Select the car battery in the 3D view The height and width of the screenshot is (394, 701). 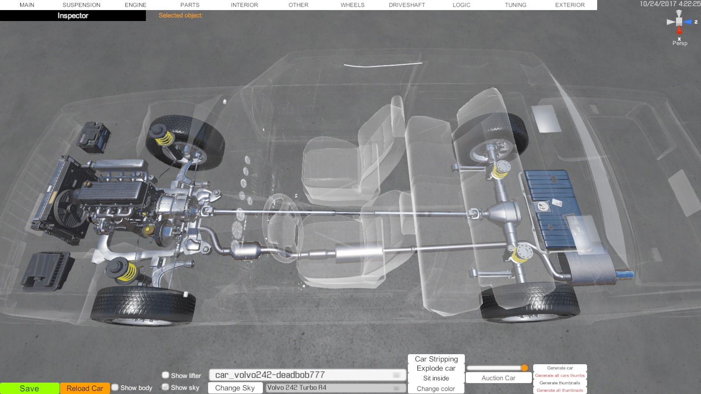[x=93, y=137]
